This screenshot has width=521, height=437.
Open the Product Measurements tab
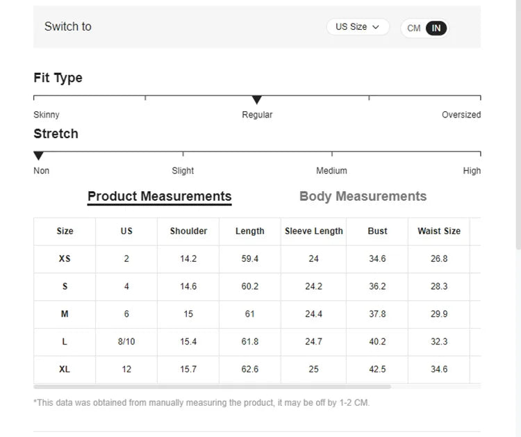tap(159, 197)
